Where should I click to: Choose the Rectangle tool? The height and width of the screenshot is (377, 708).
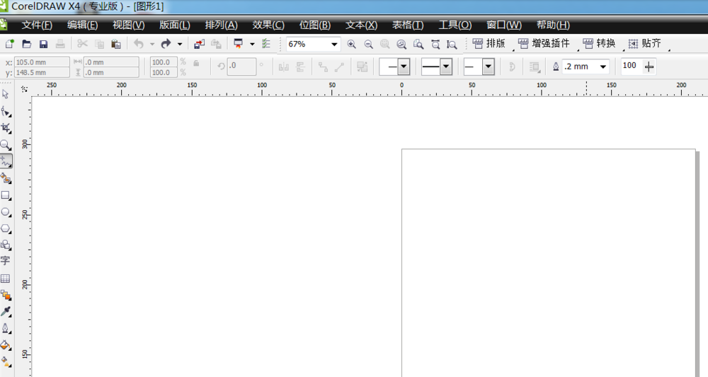click(6, 195)
